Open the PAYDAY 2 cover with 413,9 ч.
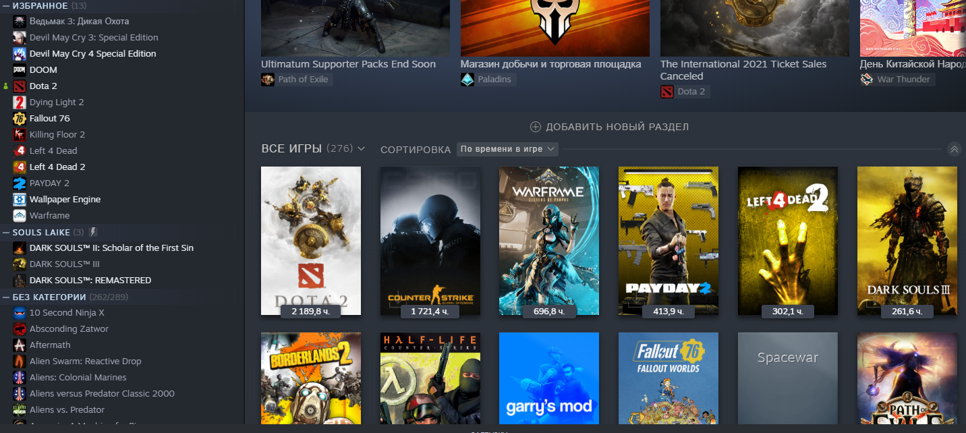966x433 pixels. point(669,241)
